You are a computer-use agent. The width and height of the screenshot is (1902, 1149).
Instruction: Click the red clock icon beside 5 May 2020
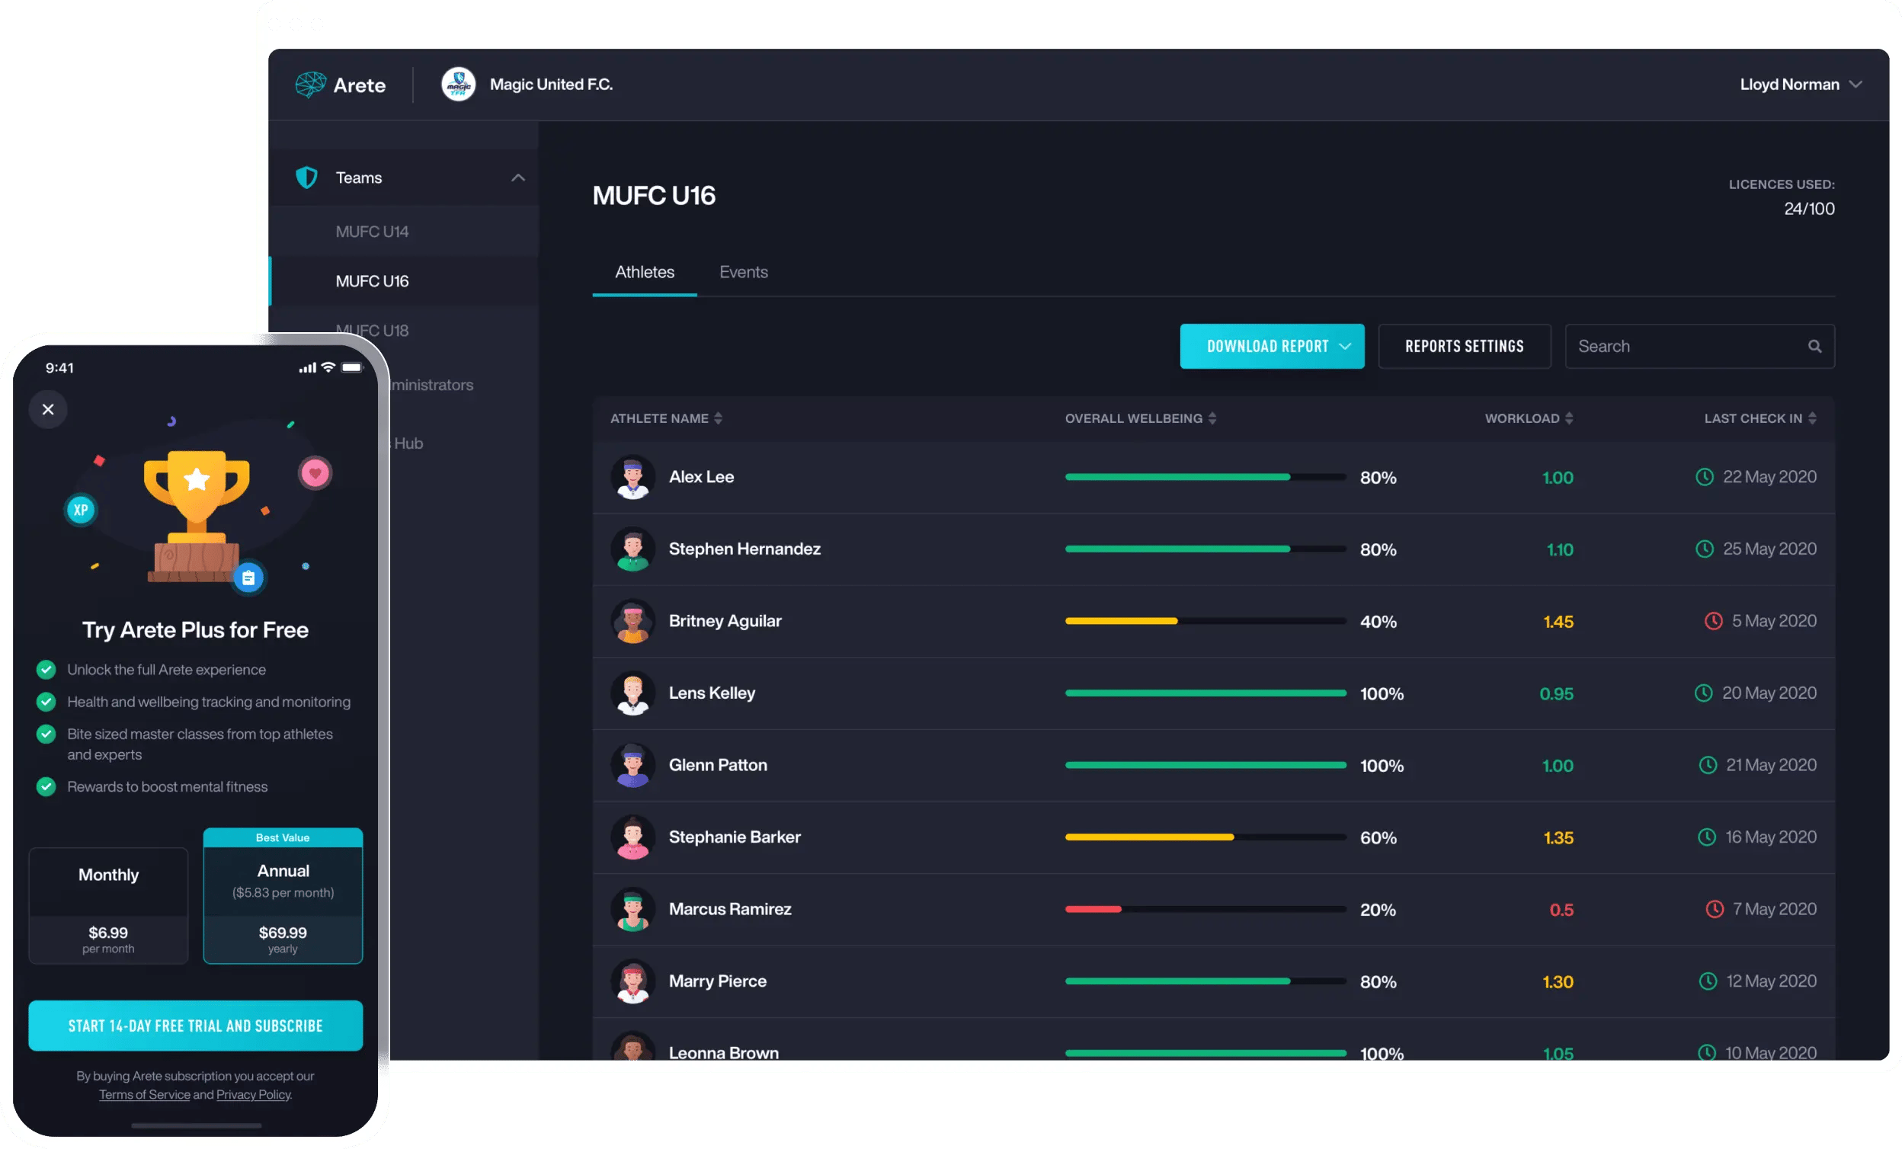pyautogui.click(x=1713, y=621)
